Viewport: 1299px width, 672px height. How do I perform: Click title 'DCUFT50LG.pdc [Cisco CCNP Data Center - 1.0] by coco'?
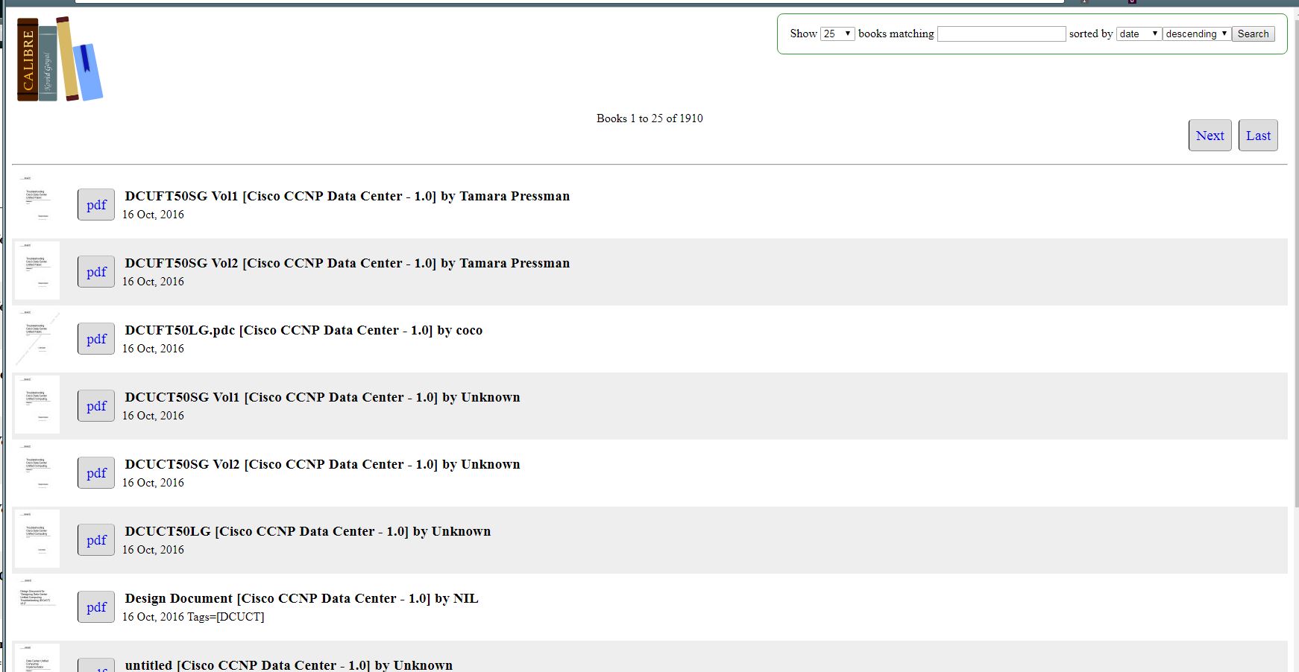click(303, 330)
